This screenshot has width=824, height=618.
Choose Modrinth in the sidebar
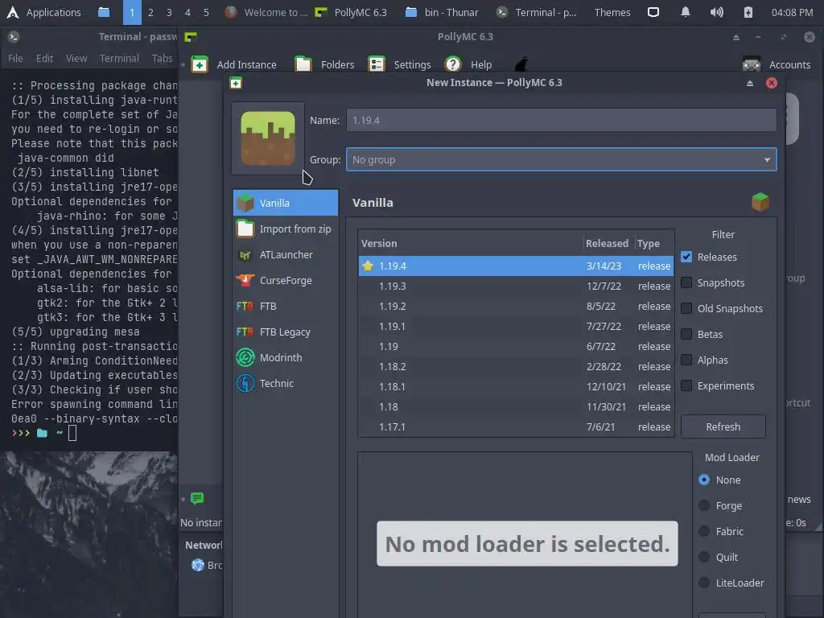[x=286, y=357]
